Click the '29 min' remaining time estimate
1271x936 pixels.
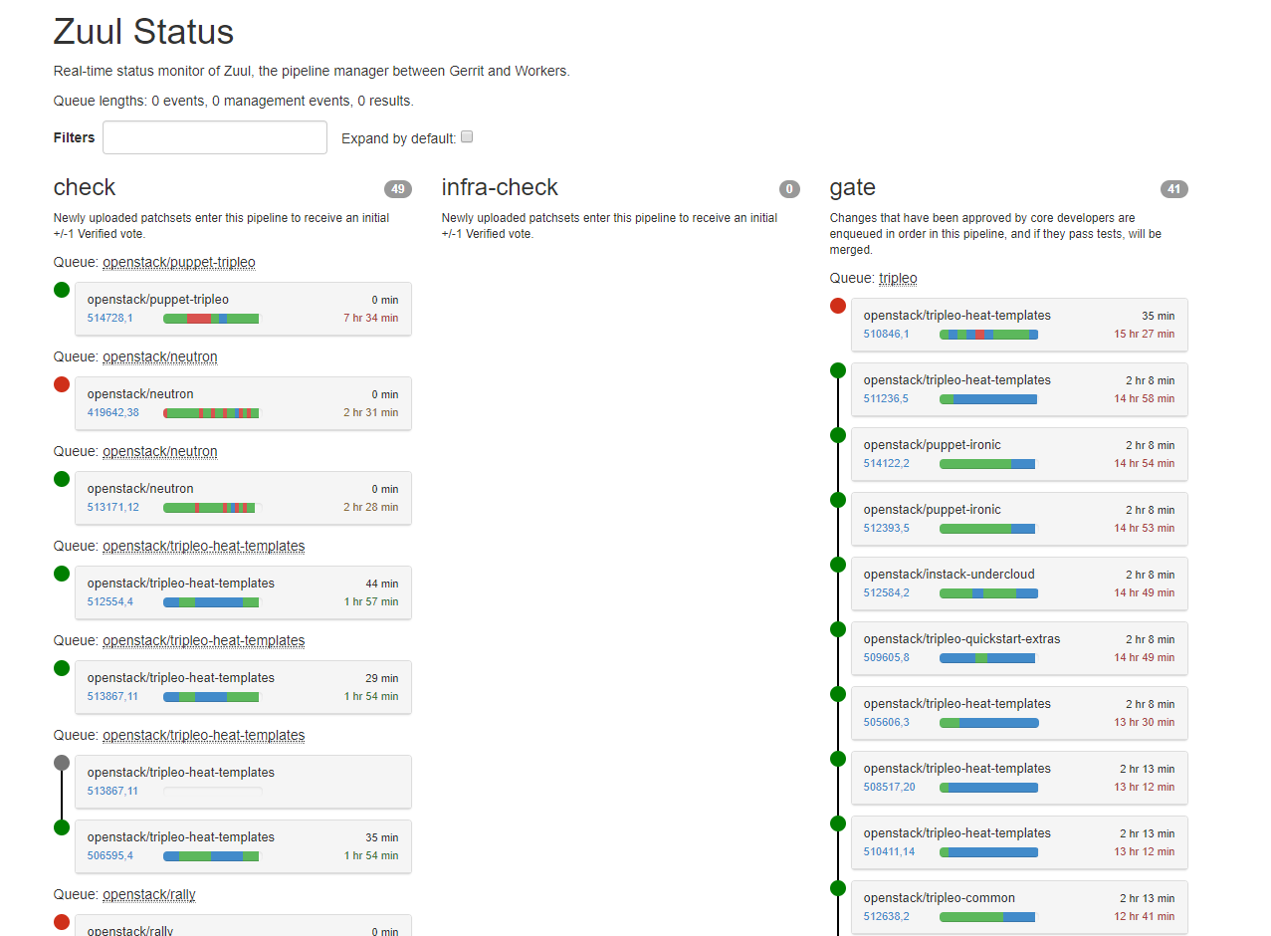[x=382, y=678]
